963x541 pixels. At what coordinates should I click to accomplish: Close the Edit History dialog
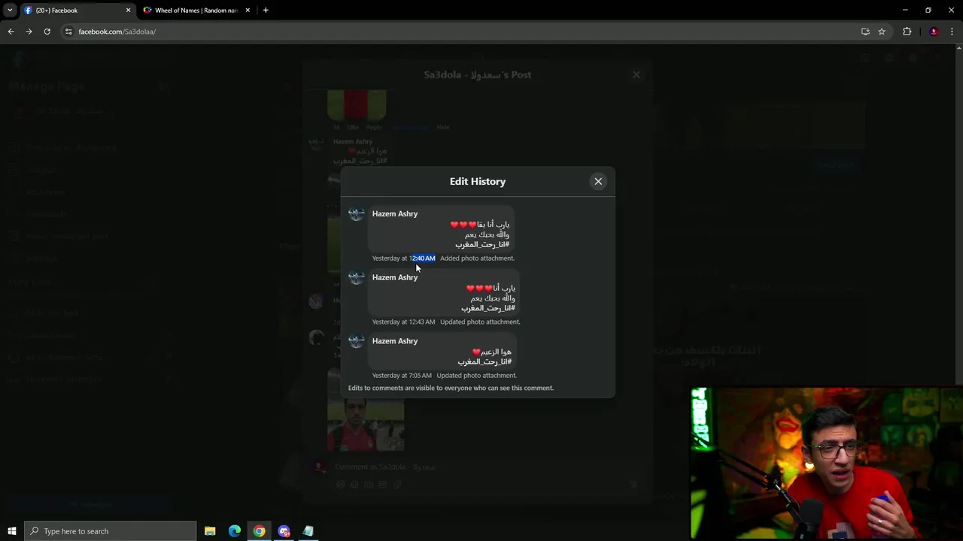coord(598,181)
